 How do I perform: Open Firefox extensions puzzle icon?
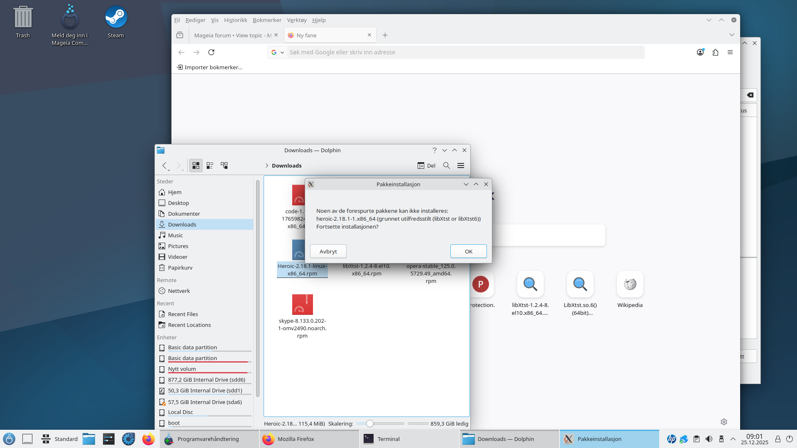pos(715,52)
